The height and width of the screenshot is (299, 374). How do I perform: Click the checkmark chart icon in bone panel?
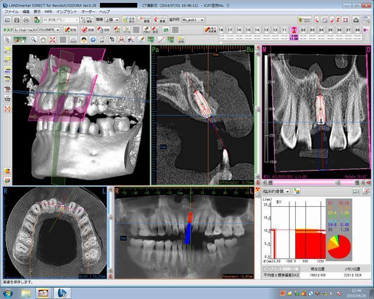tap(366, 191)
